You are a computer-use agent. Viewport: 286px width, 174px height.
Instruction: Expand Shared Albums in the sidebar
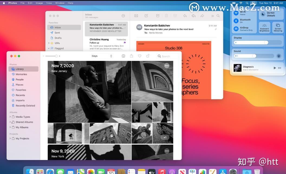click(x=10, y=122)
